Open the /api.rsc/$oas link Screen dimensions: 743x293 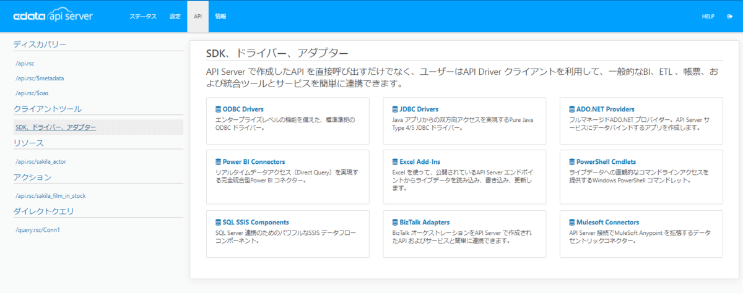coord(33,93)
